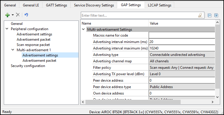Click the blue undo arrow icon
This screenshot has width=224, height=115.
(26, 15)
